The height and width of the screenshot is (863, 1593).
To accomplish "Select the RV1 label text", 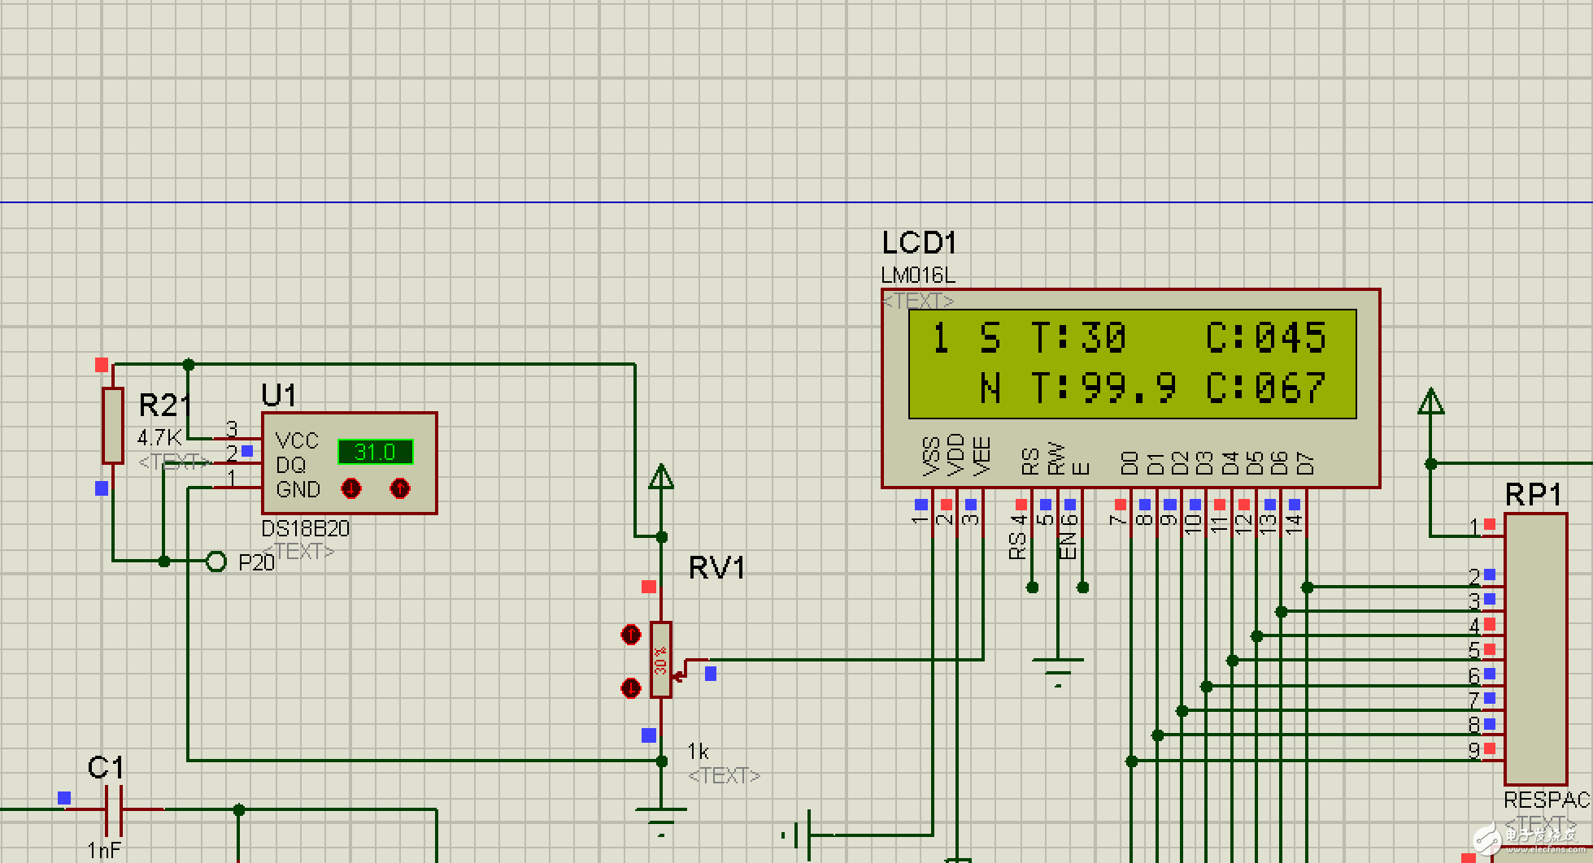I will (x=717, y=567).
